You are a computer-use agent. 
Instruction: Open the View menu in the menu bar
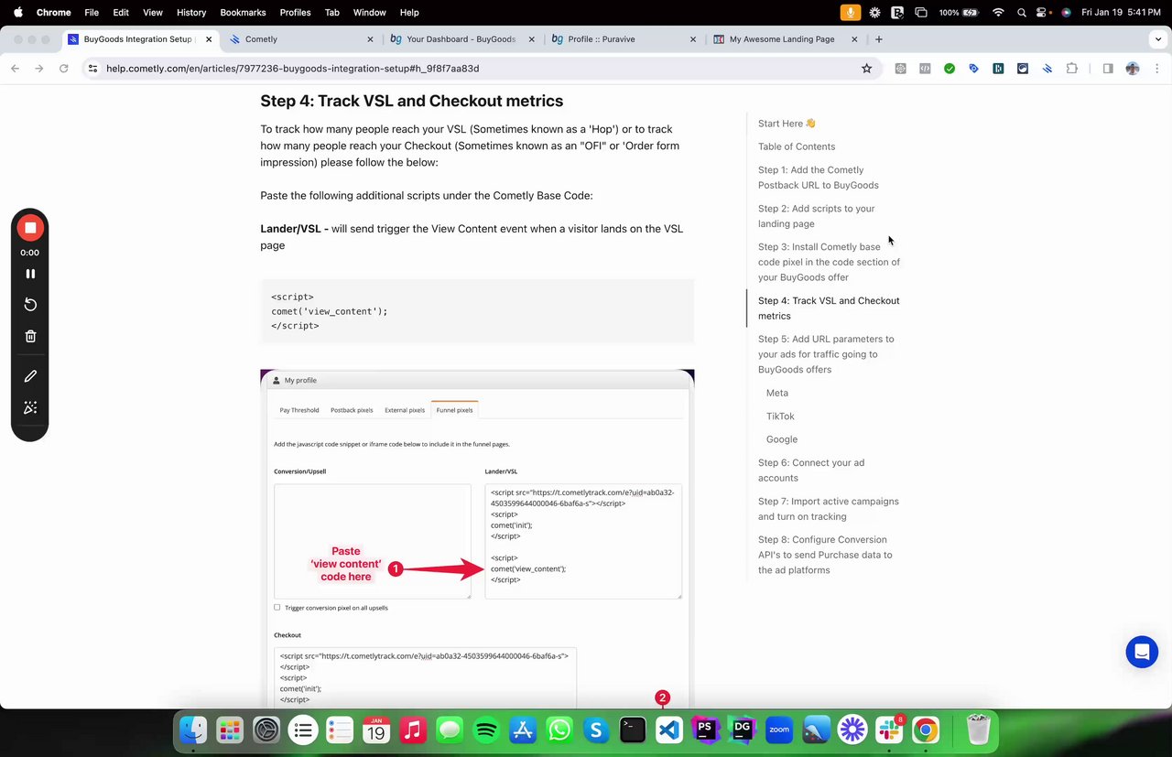pos(153,12)
